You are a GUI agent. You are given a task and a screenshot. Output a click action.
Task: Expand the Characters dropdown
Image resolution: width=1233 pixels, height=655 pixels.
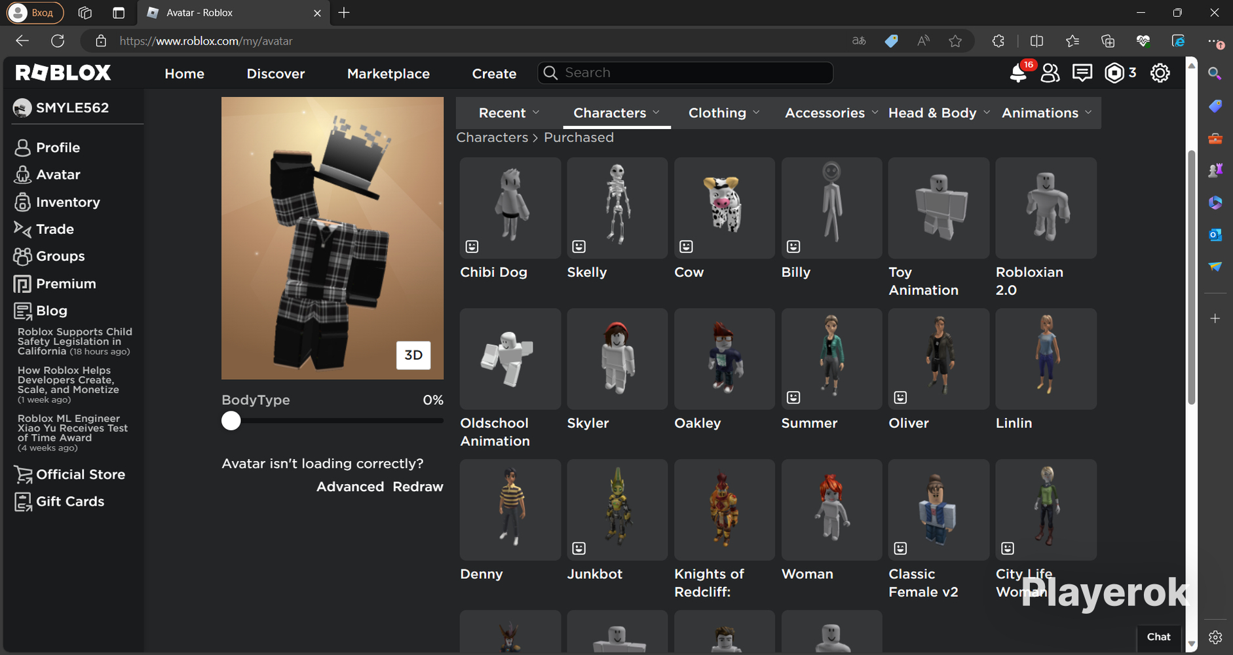pyautogui.click(x=616, y=113)
